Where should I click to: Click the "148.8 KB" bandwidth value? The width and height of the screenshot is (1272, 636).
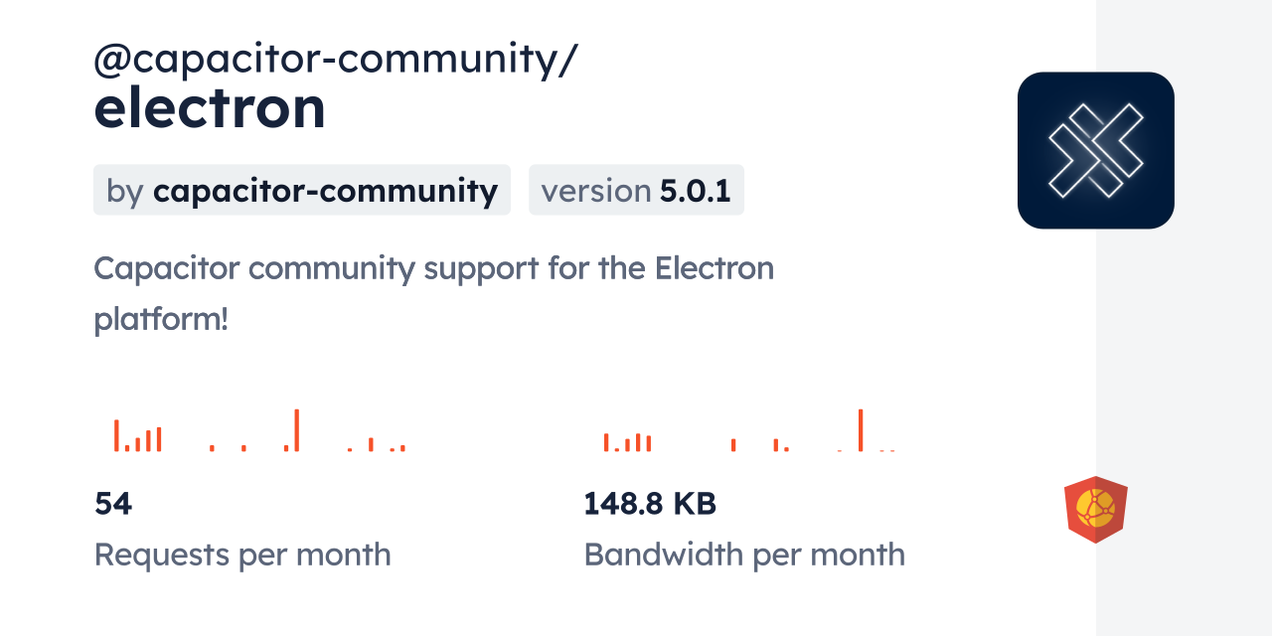(650, 504)
